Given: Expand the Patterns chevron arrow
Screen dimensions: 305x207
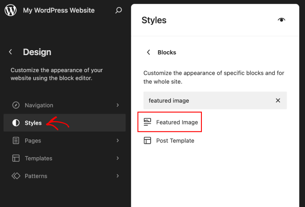Looking at the screenshot, I should click(118, 176).
